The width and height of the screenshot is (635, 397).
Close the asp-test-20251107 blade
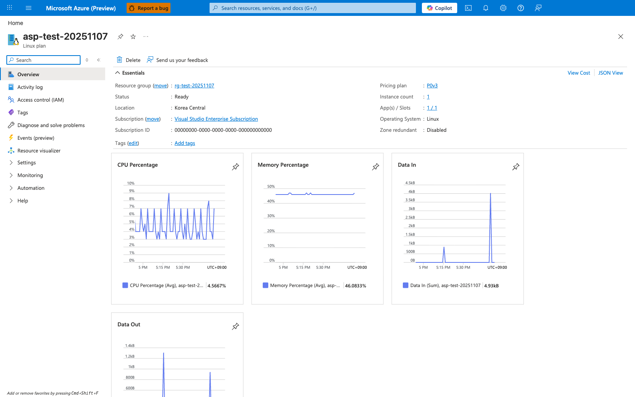tap(621, 37)
